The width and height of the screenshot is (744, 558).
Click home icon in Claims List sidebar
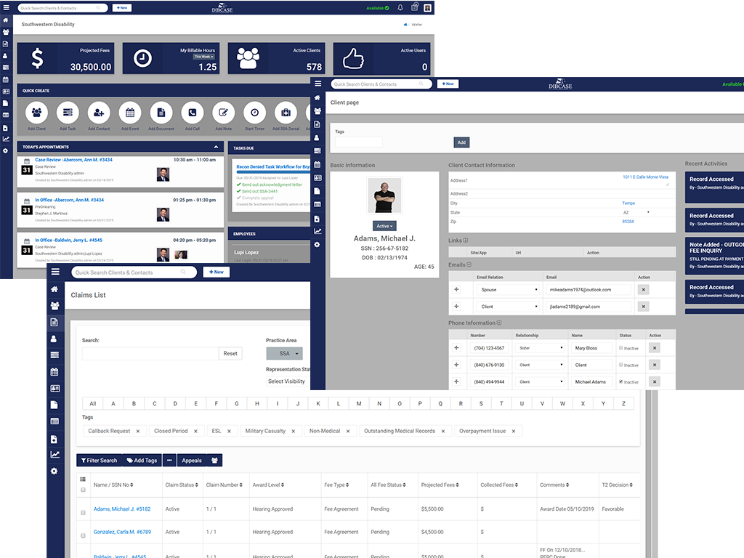54,289
